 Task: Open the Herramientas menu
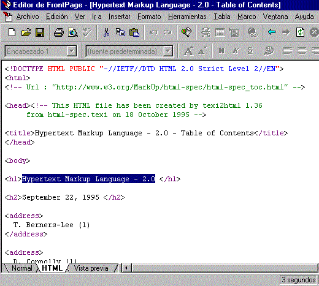point(187,17)
